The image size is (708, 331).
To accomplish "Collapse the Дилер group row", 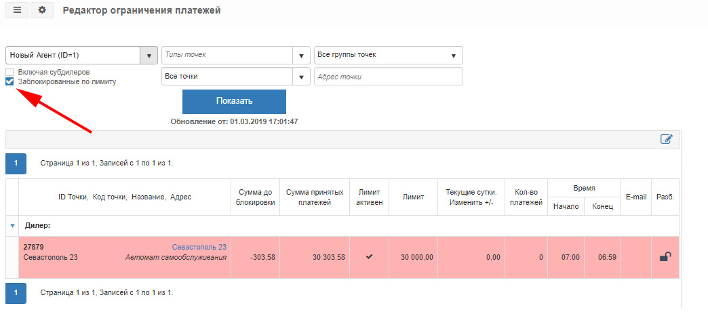I will [12, 226].
